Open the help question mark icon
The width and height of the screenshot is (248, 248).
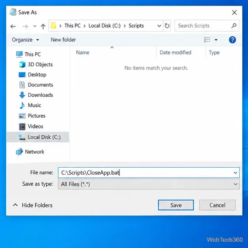233,40
